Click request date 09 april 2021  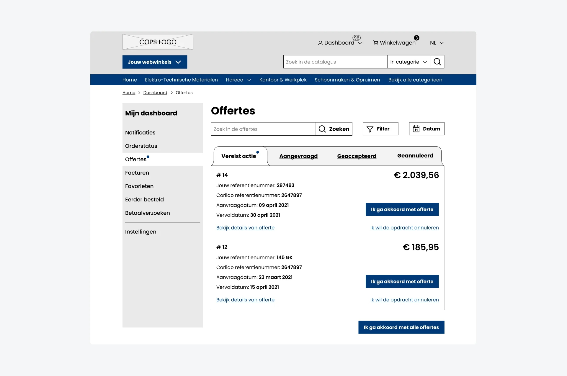[x=274, y=205]
